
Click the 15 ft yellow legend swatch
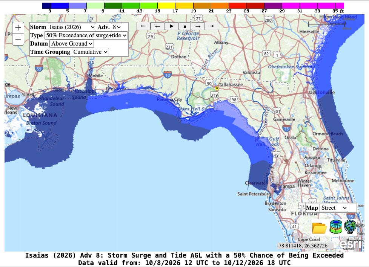point(166,6)
